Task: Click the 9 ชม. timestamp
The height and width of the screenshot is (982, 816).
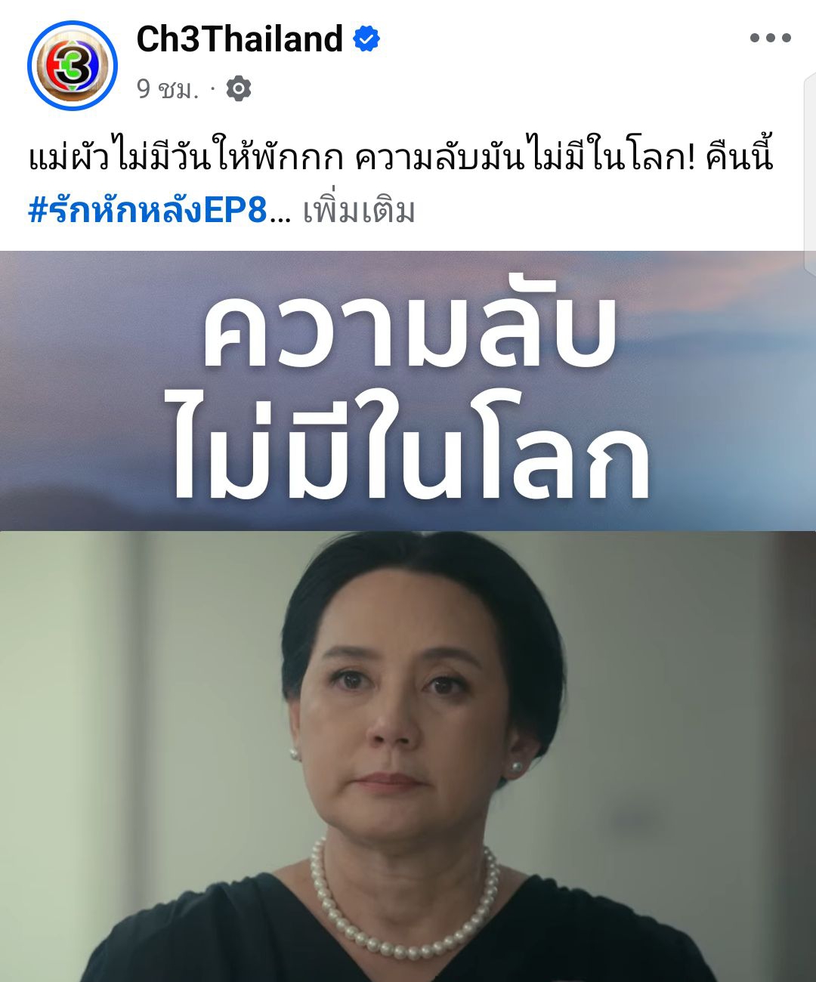Action: 168,89
